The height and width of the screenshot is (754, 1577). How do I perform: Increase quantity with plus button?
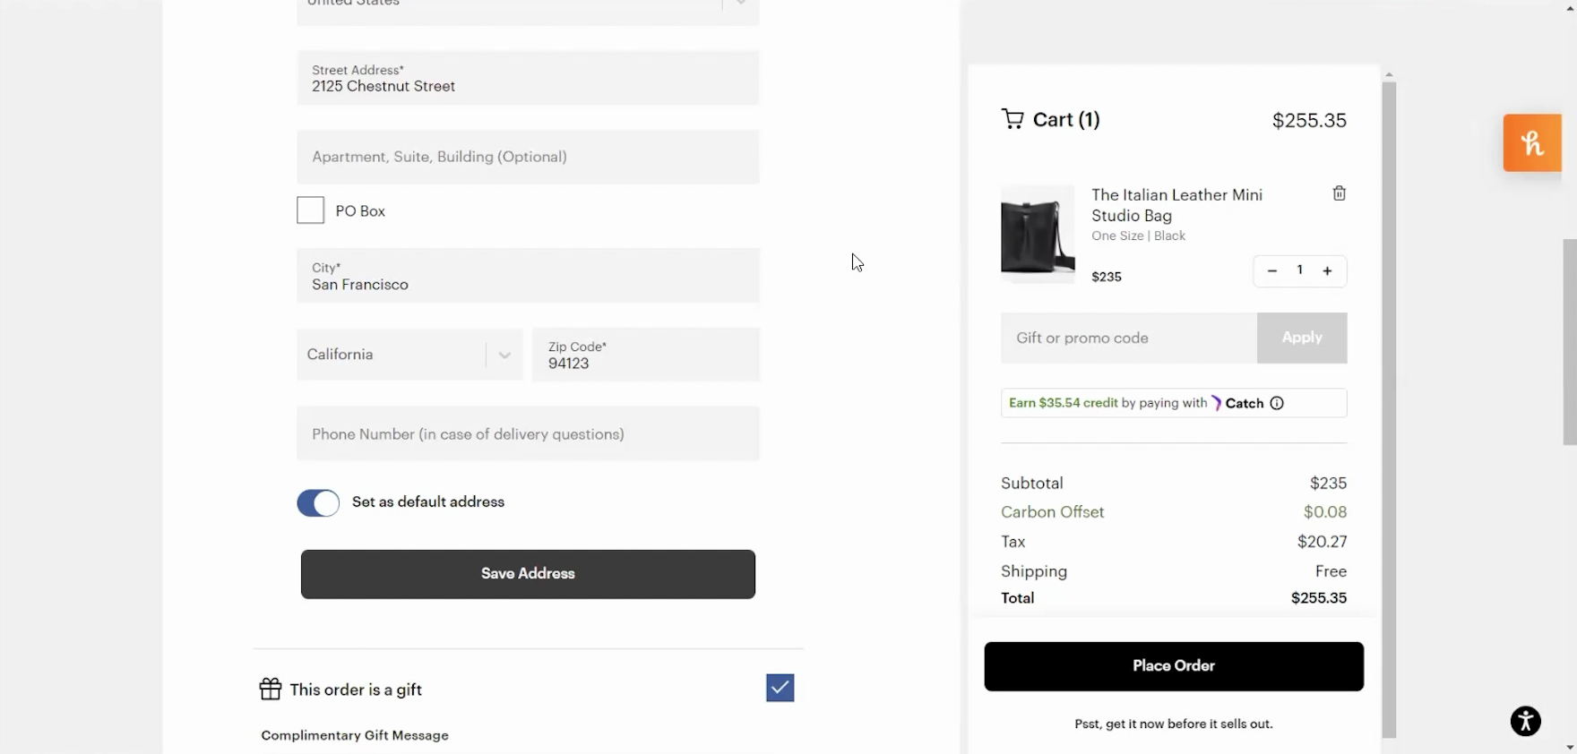click(1327, 270)
